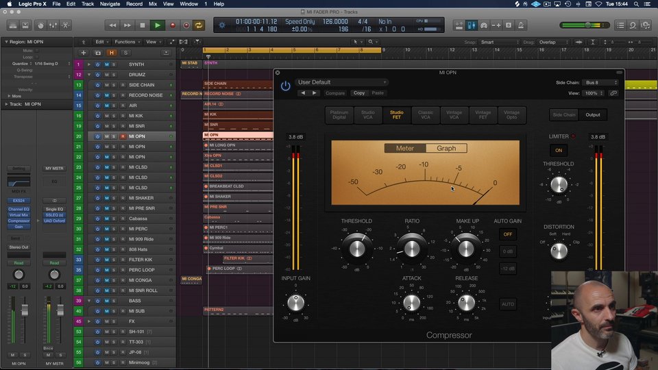
Task: Open Smart Controls dial icon
Action: (40, 25)
